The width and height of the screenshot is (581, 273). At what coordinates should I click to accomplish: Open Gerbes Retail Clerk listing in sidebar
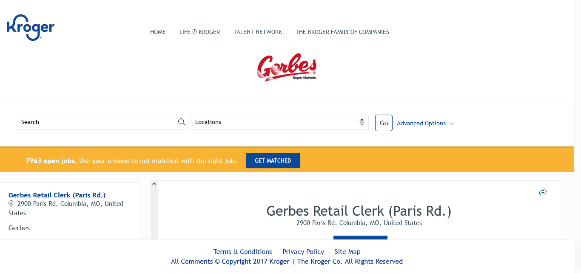57,195
